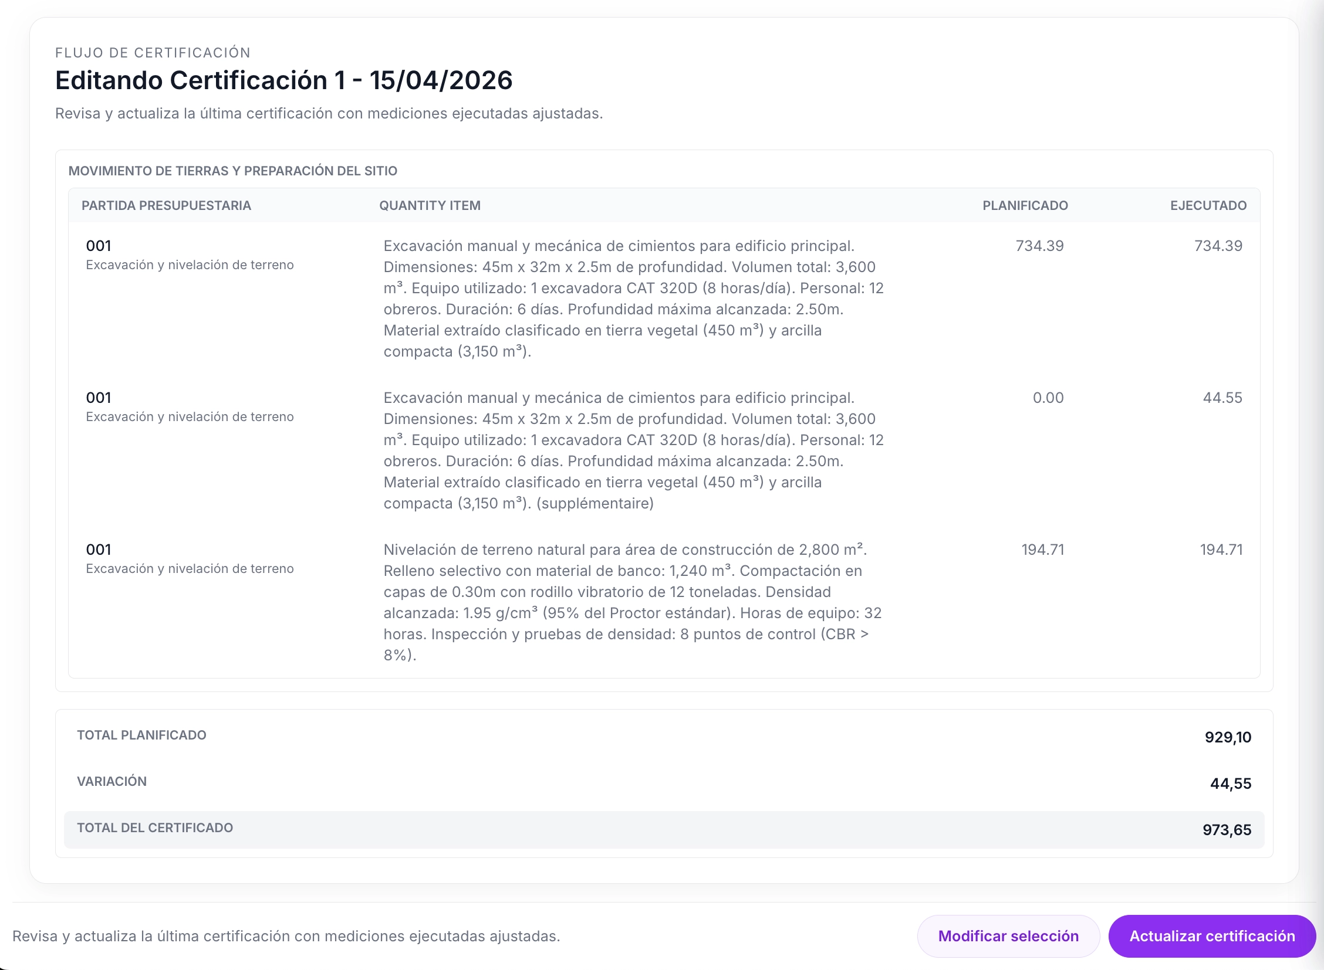This screenshot has width=1324, height=970.
Task: Click the title Editando Certificación 1 - 15/04/2026
Action: tap(284, 80)
